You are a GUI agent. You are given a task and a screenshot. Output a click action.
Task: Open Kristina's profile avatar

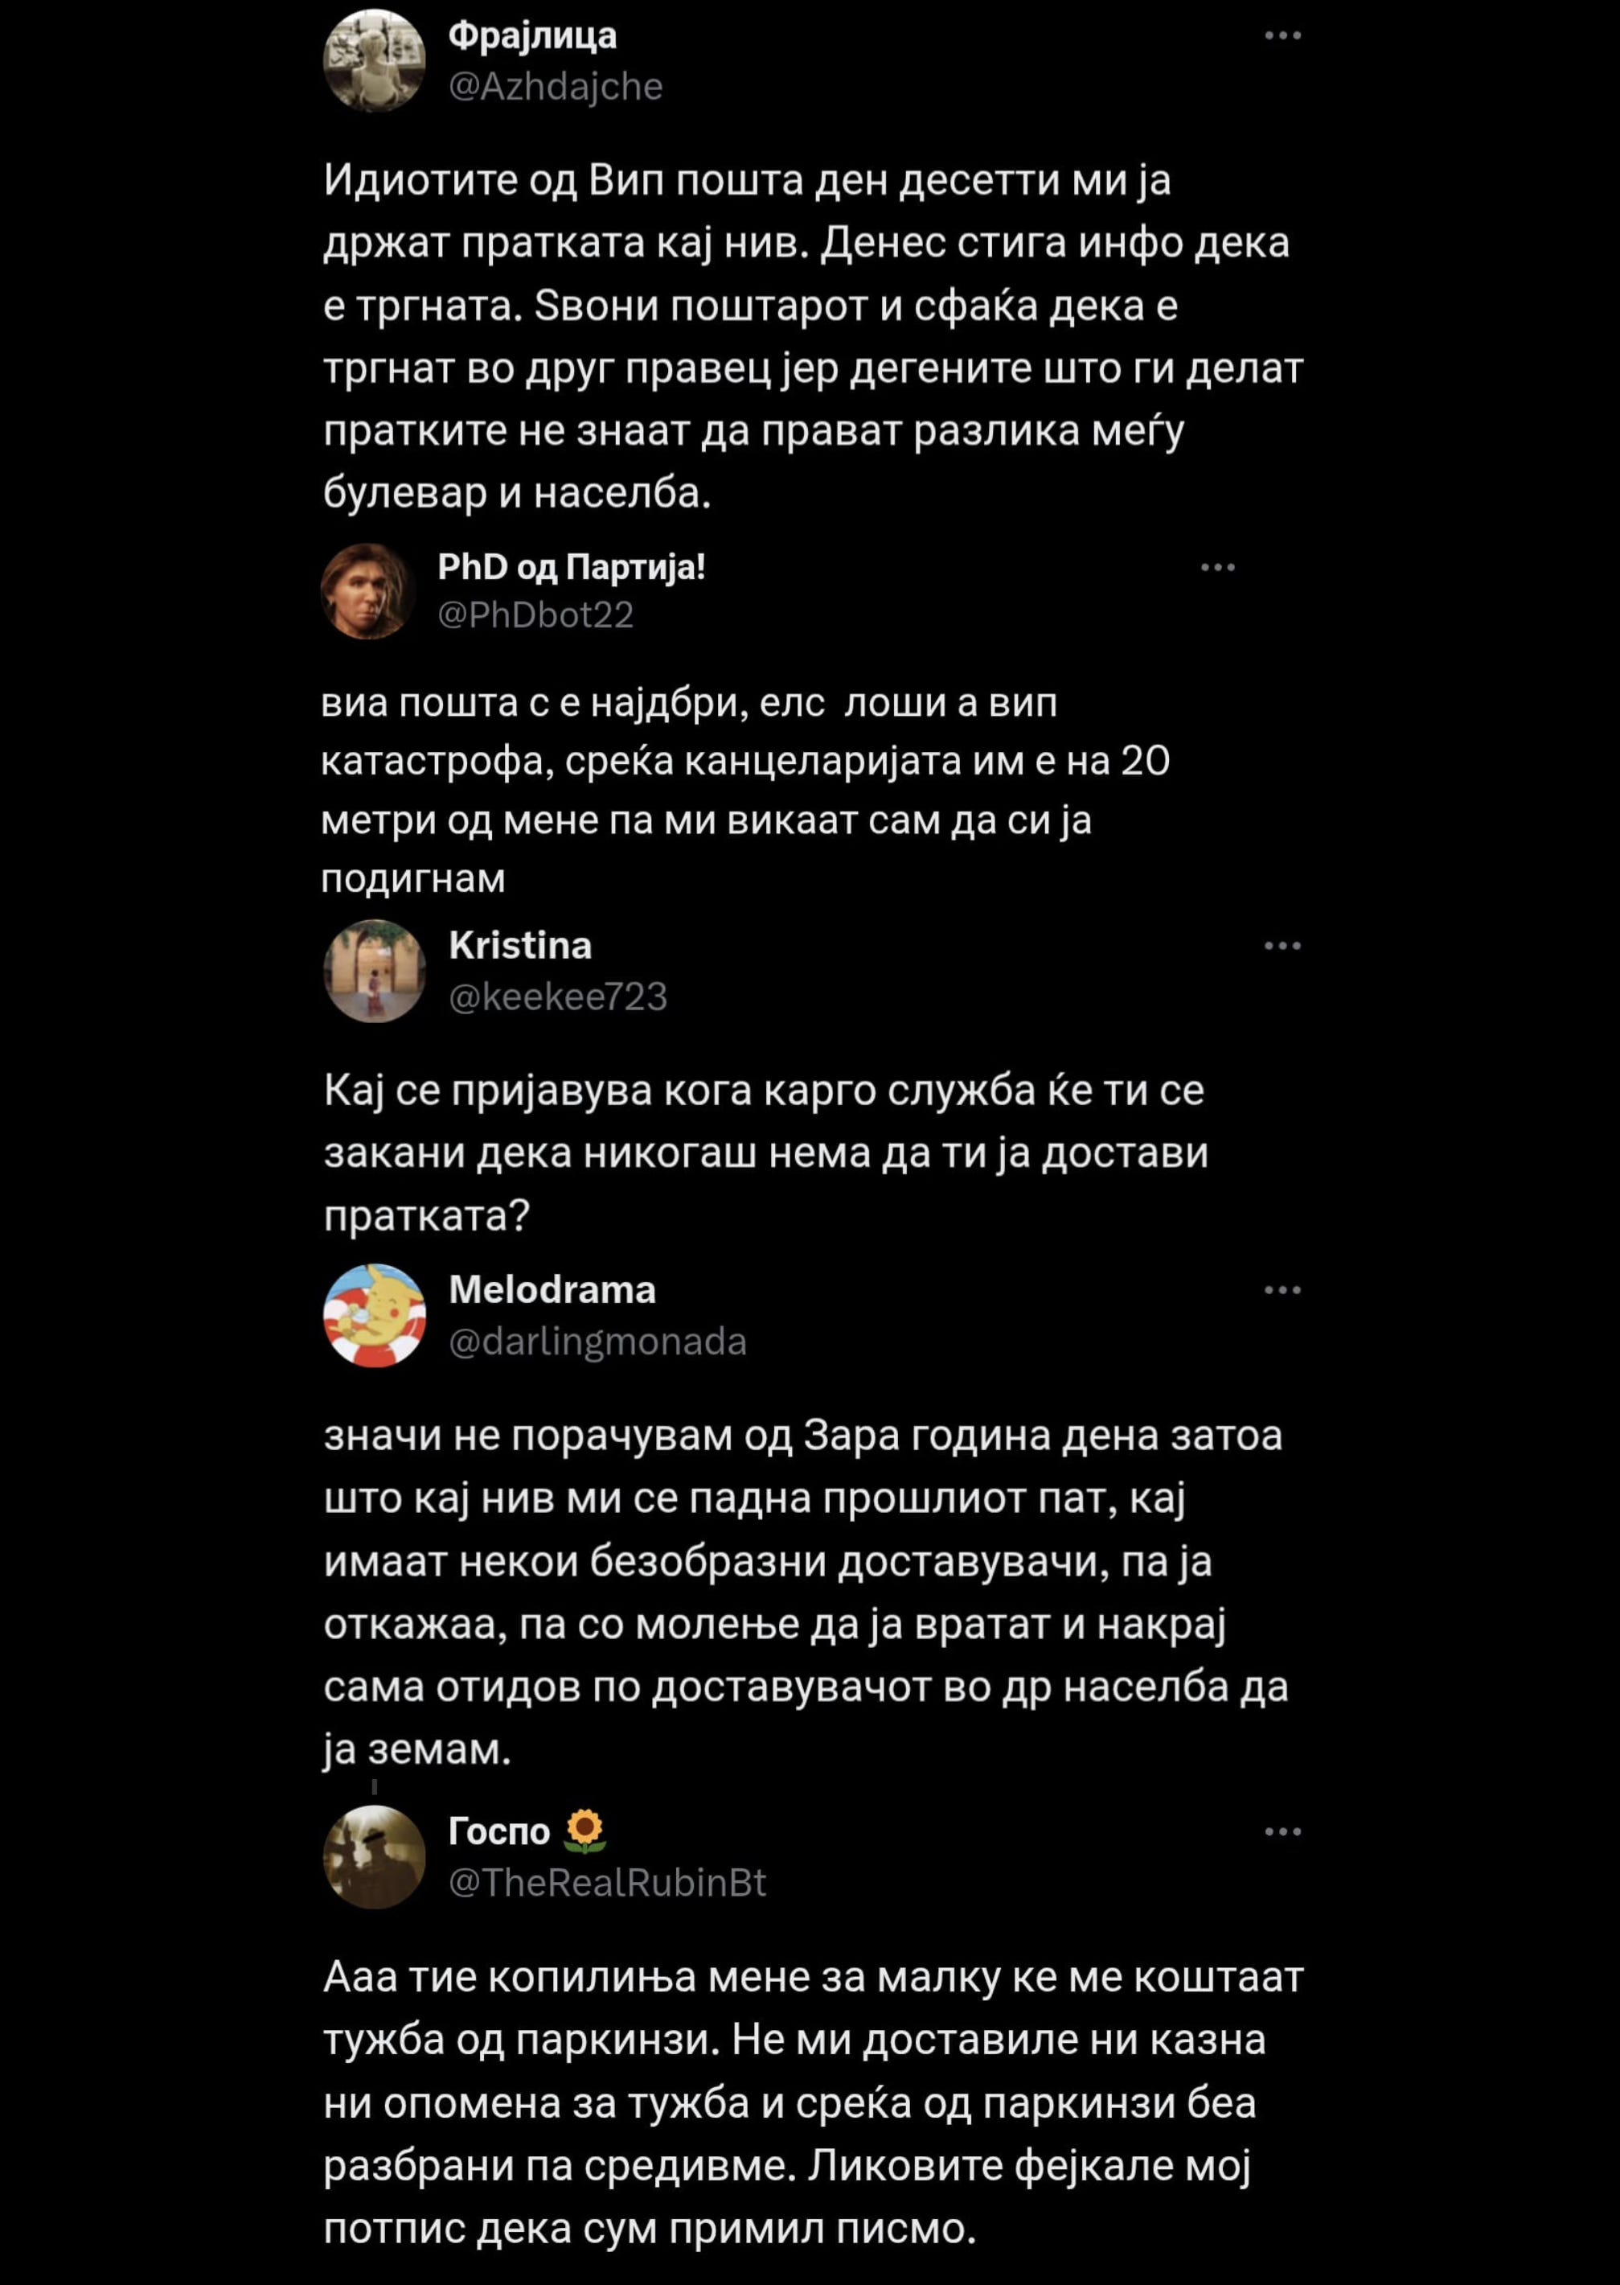click(374, 971)
